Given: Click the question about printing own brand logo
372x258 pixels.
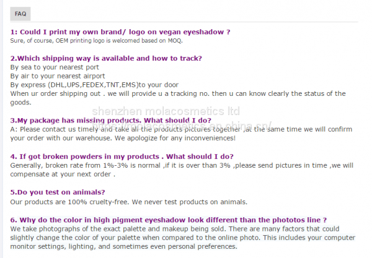Looking at the screenshot, I should [121, 32].
